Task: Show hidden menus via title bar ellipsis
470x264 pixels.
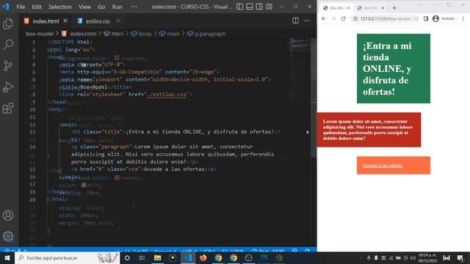Action: coord(134,7)
